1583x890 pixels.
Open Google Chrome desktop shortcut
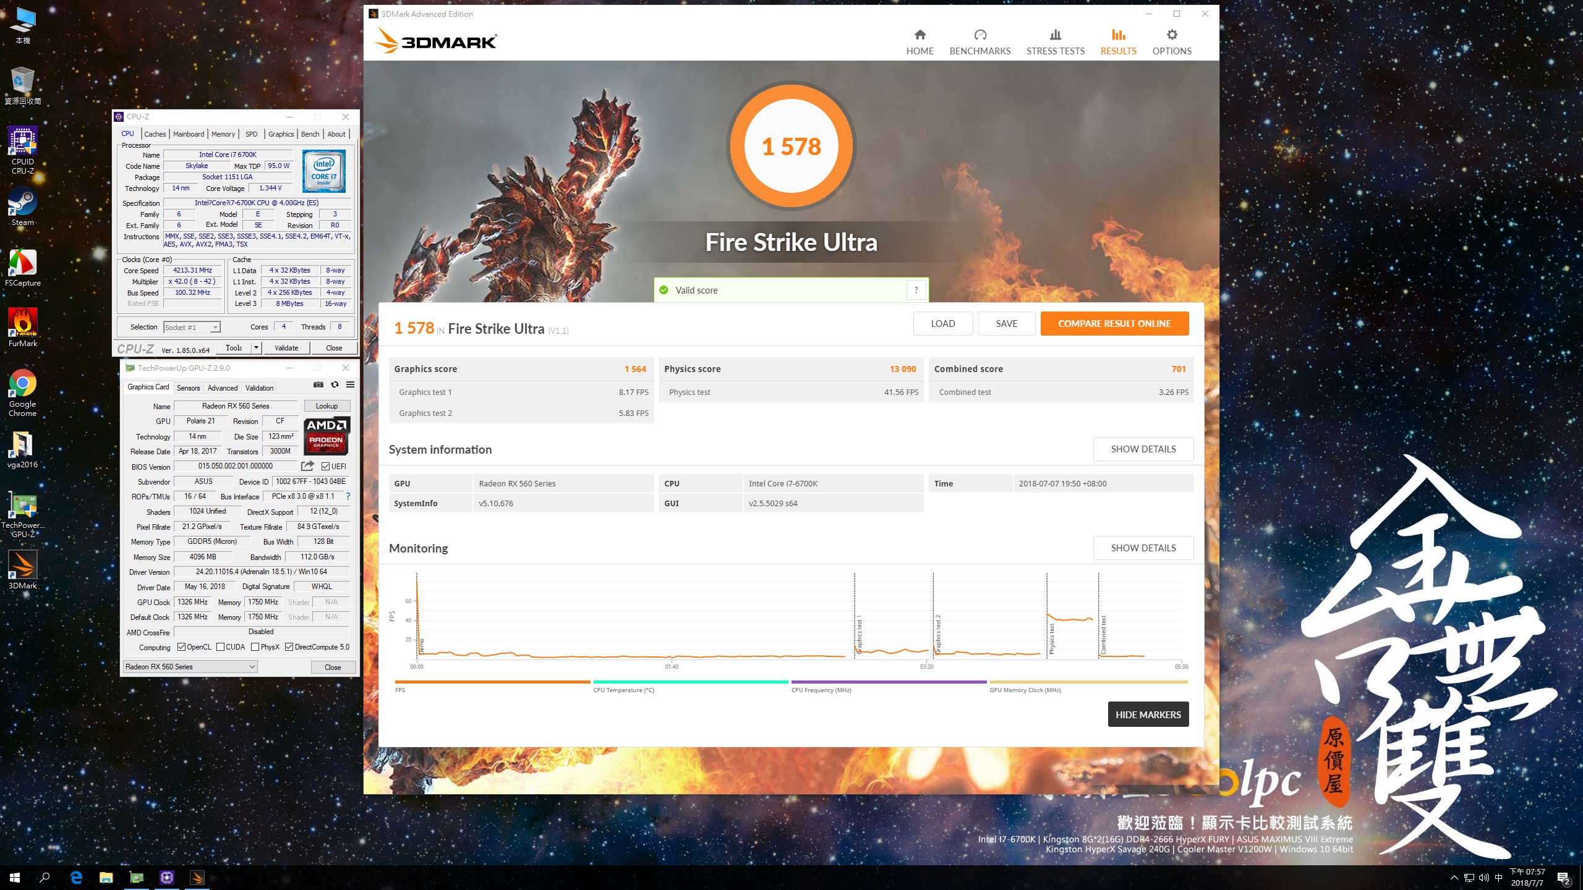pos(23,394)
